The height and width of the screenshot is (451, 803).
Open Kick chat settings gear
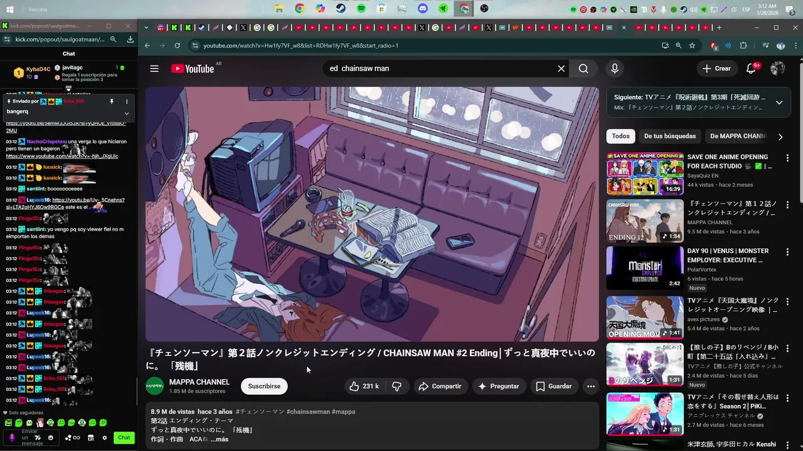point(105,438)
